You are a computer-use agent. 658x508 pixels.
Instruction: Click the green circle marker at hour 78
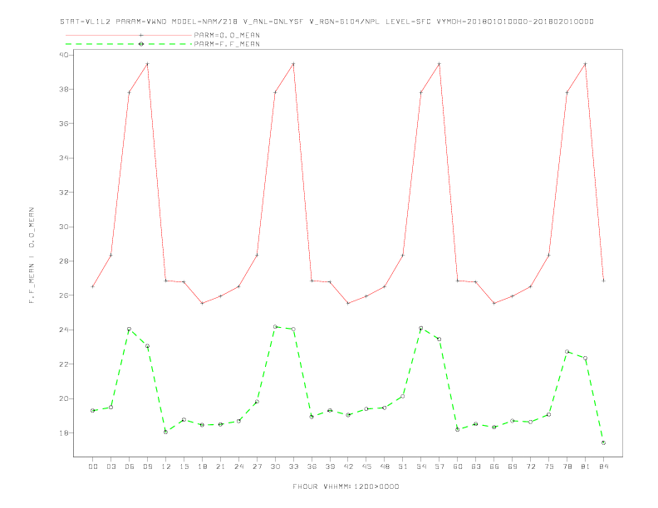(x=567, y=351)
